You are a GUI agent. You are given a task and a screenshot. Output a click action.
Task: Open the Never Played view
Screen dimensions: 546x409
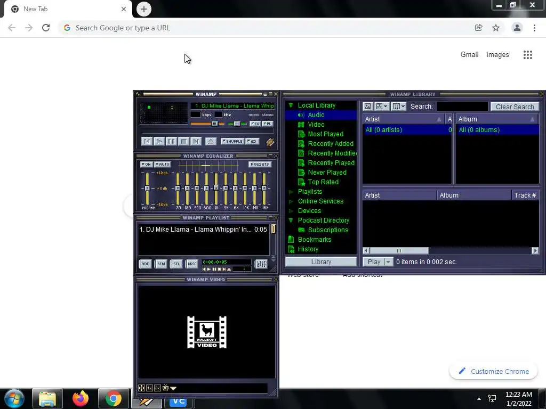pyautogui.click(x=327, y=173)
